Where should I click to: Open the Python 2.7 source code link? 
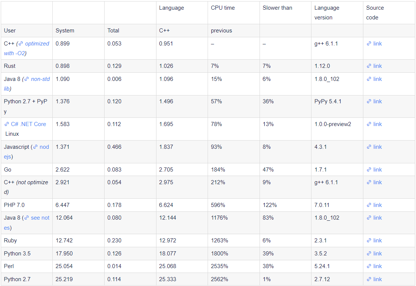tap(374, 279)
